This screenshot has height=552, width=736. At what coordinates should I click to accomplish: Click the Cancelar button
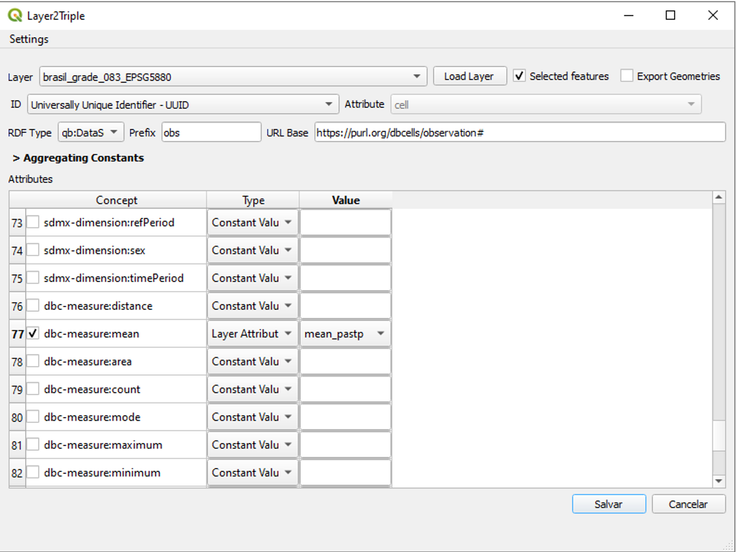[x=688, y=504]
